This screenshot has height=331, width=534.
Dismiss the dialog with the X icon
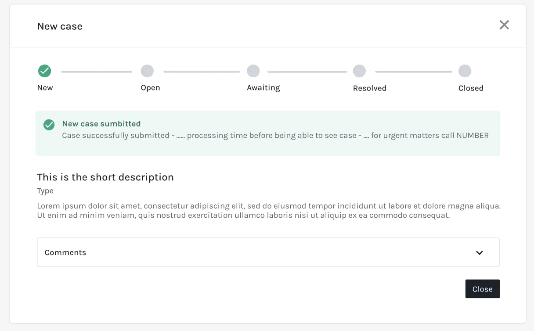pyautogui.click(x=504, y=25)
